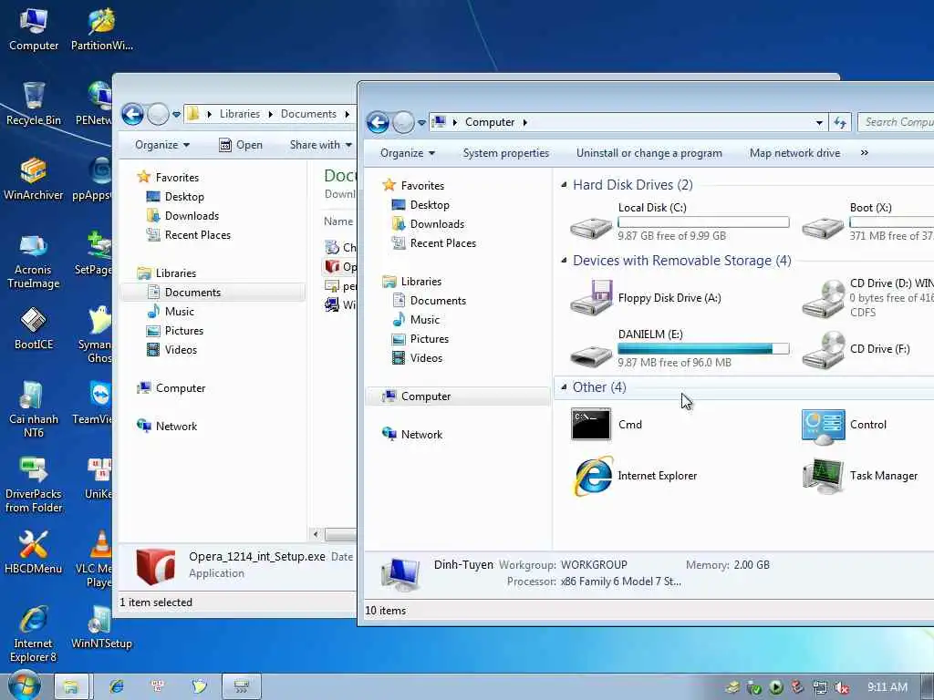Click Open button in Documents window toolbar

tap(241, 145)
